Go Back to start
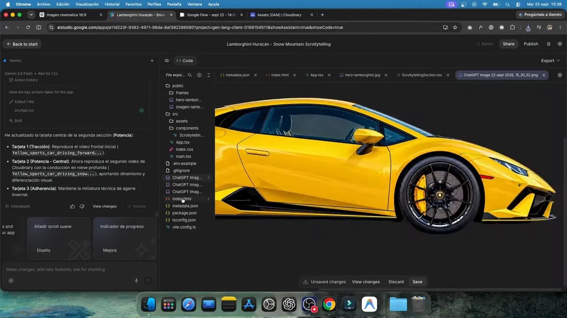Viewport: 567px width, 318px height. [22, 44]
